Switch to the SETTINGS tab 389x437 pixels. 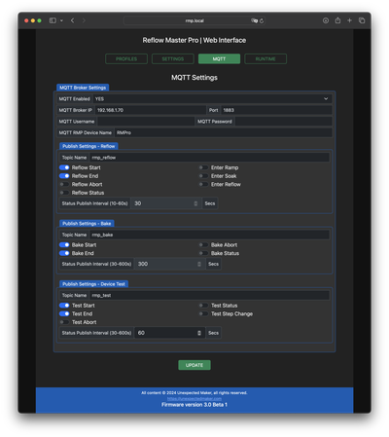coord(173,58)
